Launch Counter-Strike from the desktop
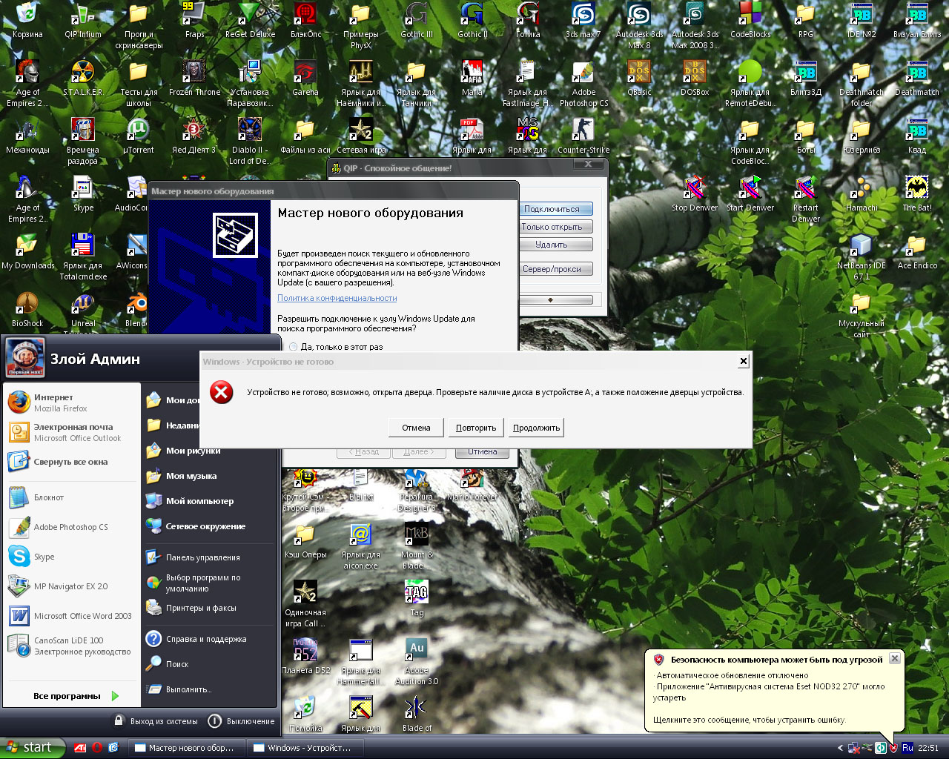The image size is (949, 759). 583,132
